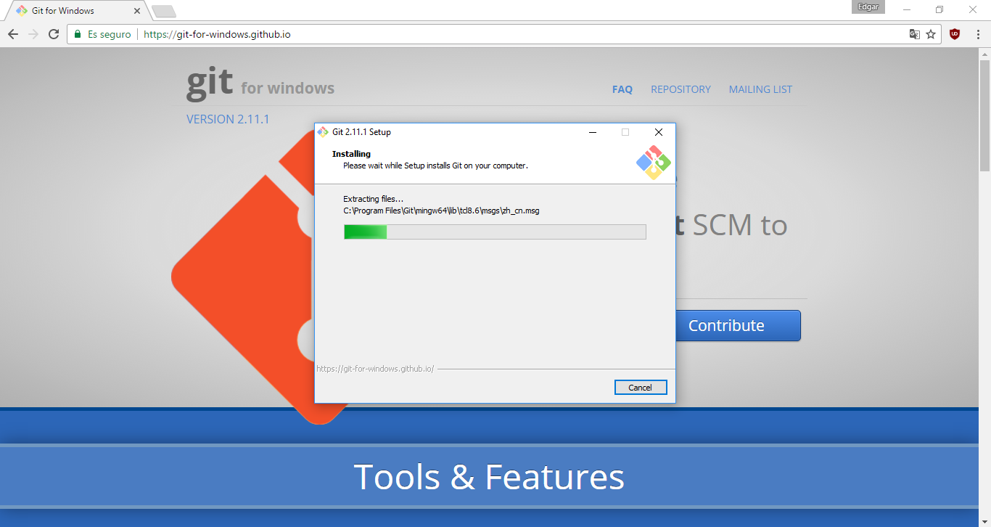The width and height of the screenshot is (991, 527).
Task: Cancel the Git setup installation
Action: 640,388
